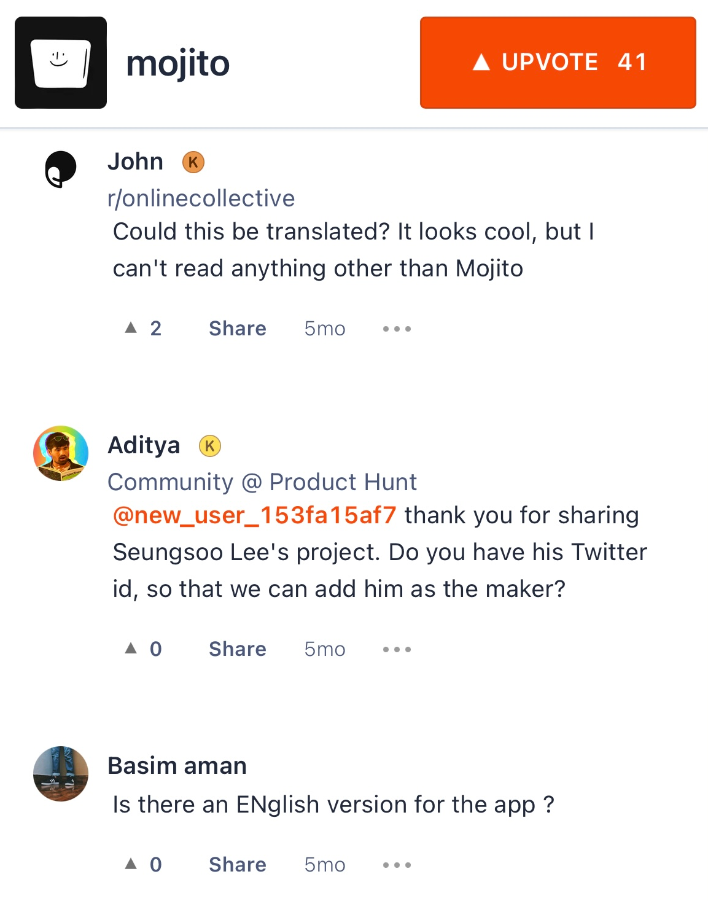Upvote Aditya's comment
Image resolution: width=708 pixels, height=901 pixels.
click(x=143, y=649)
